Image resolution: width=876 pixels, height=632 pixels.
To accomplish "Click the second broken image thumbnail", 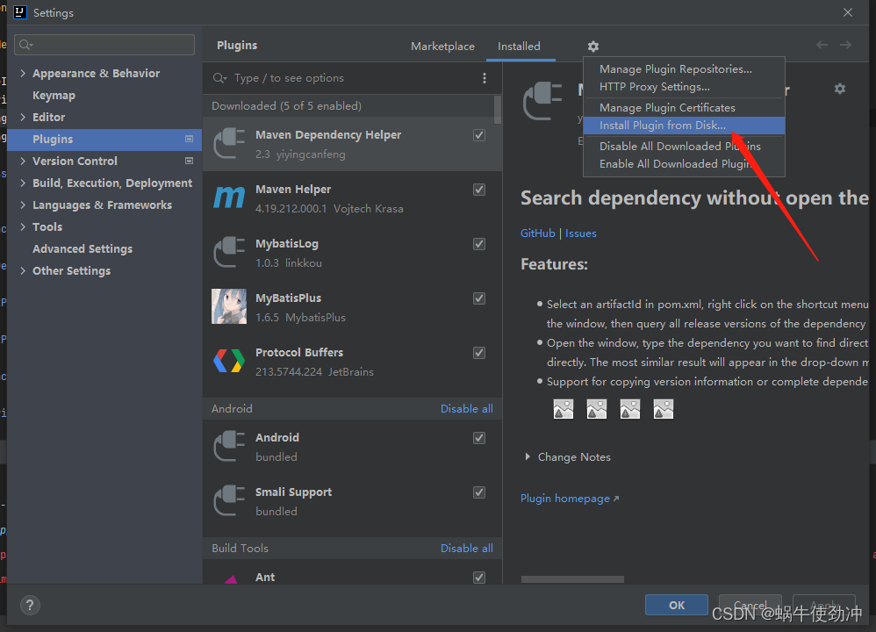I will pyautogui.click(x=597, y=409).
